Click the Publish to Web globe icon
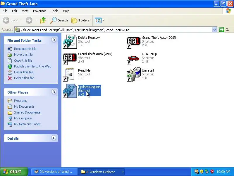 tap(10, 67)
